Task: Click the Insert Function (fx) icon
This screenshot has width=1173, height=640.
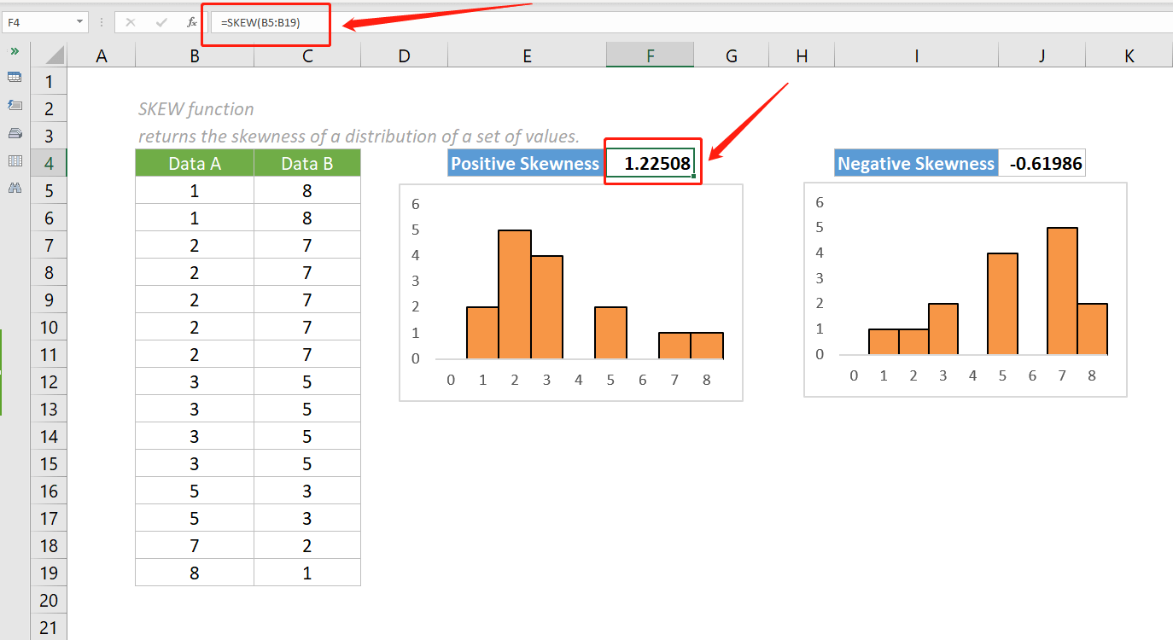Action: pos(190,23)
